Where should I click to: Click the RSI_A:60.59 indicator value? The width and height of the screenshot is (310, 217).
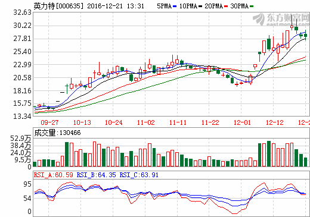click(54, 175)
